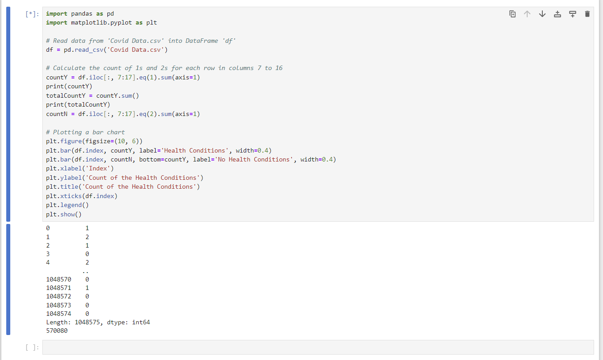Click the print(totalCountY) line
The width and height of the screenshot is (603, 360).
pos(78,104)
